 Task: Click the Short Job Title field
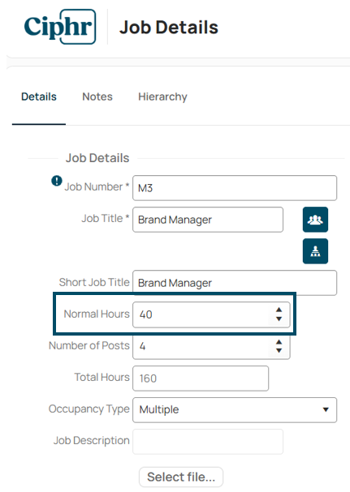(235, 283)
